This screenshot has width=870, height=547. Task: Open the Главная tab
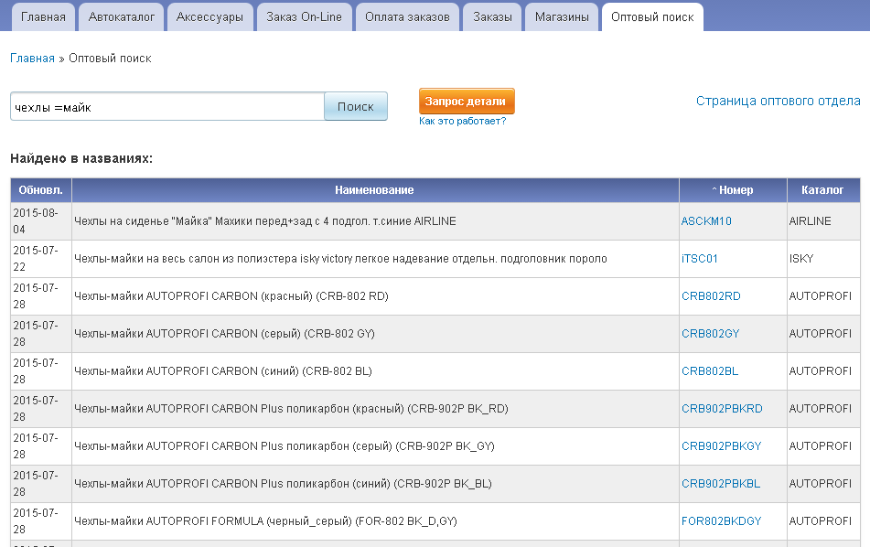click(43, 16)
